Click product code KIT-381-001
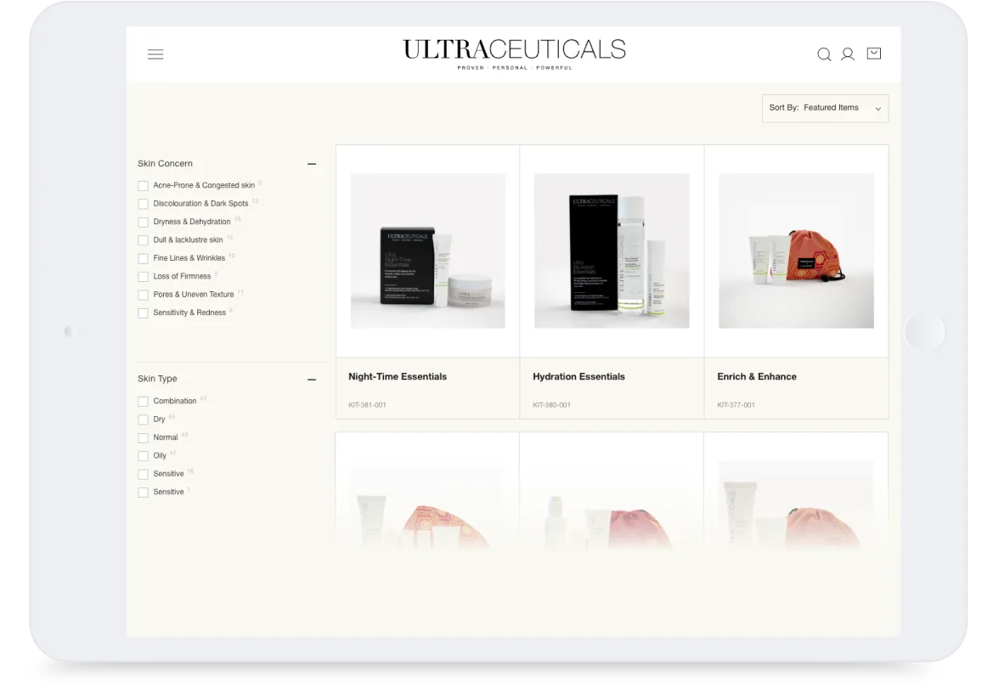The height and width of the screenshot is (698, 982). click(367, 405)
